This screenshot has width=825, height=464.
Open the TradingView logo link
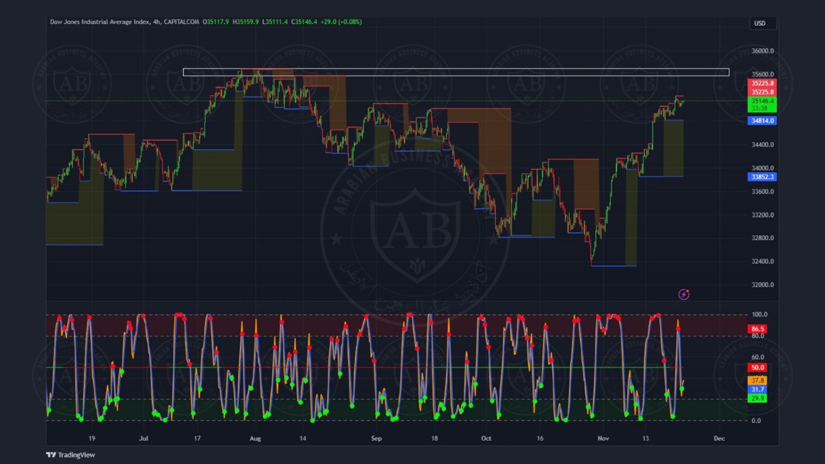pos(70,455)
